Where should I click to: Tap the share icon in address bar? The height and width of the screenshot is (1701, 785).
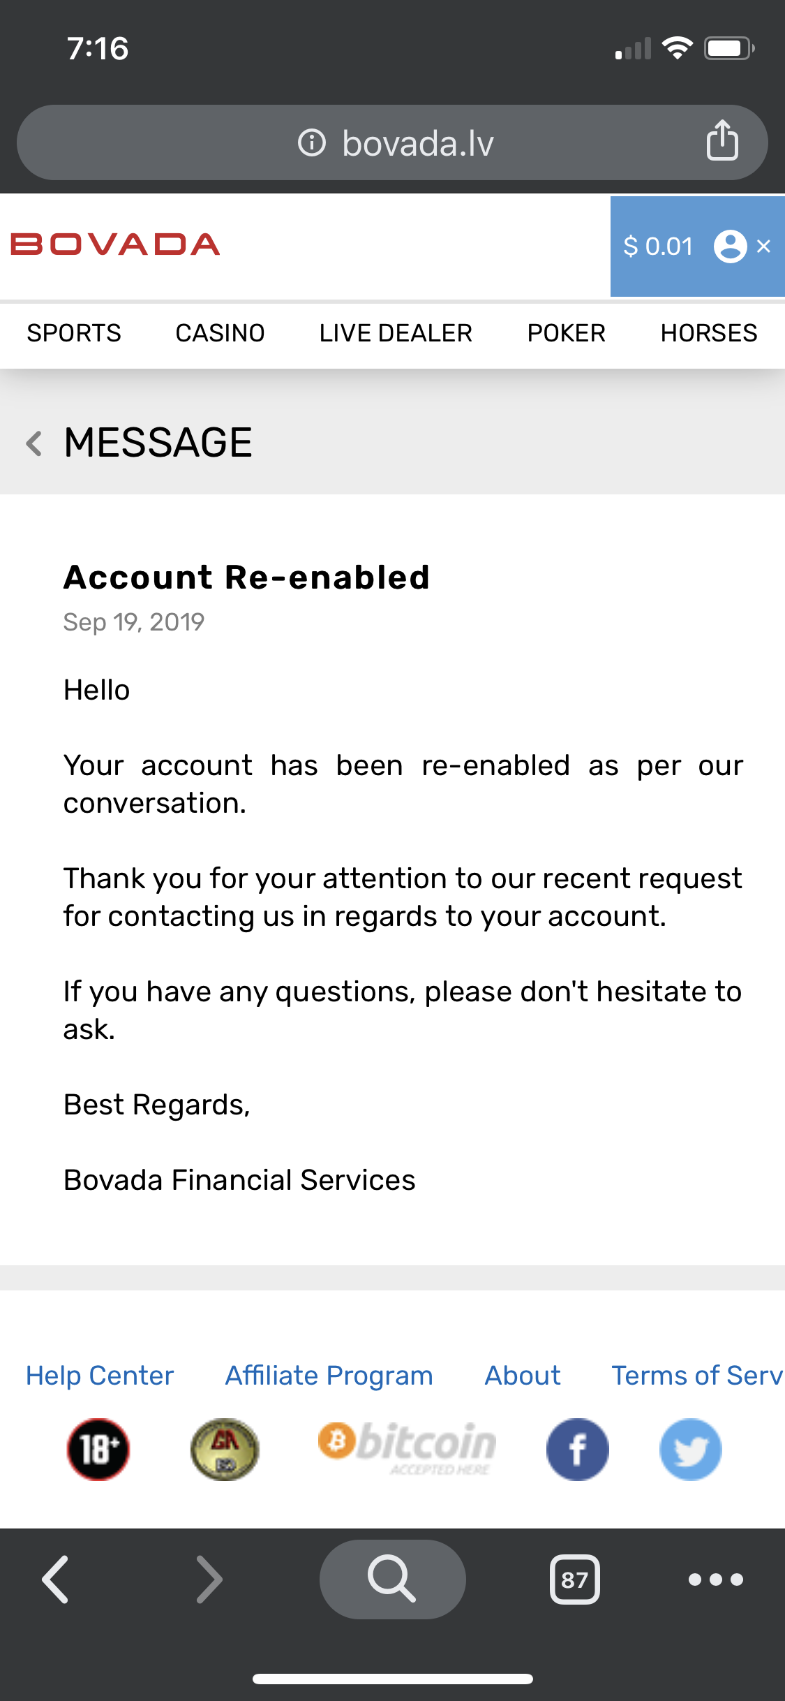(x=722, y=141)
